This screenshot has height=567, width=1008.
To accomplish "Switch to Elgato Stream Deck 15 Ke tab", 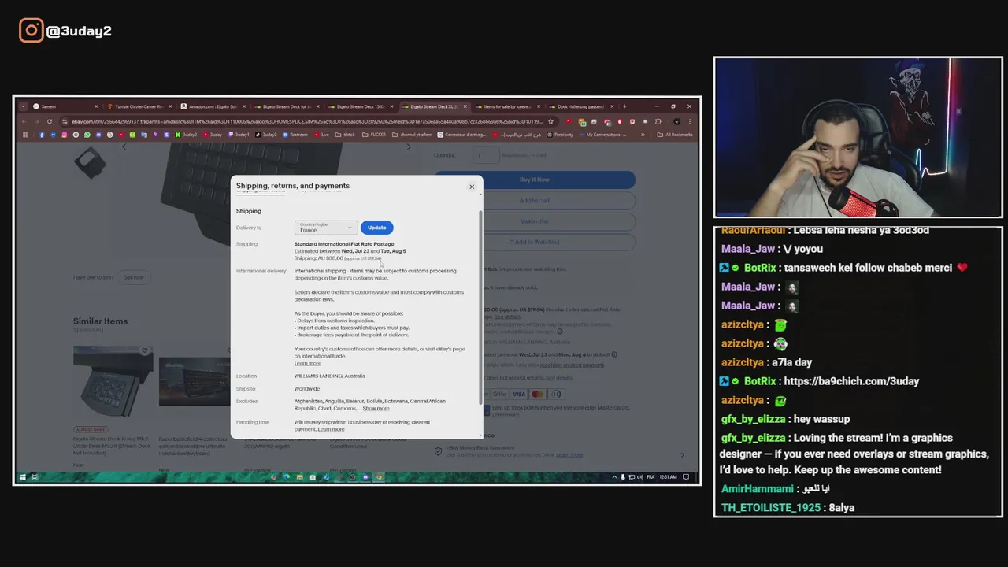I will click(x=360, y=106).
